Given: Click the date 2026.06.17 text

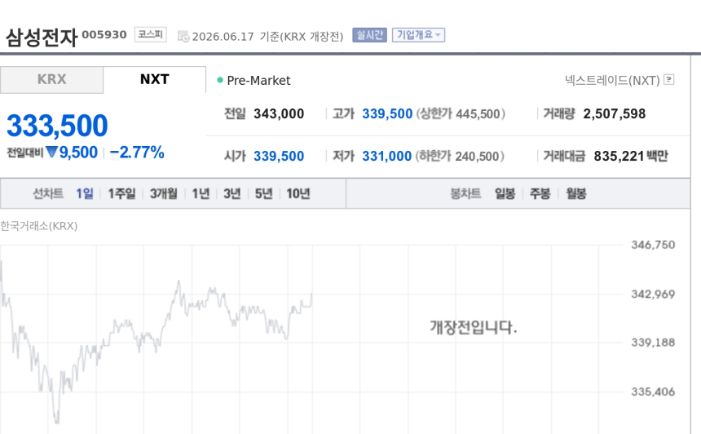Looking at the screenshot, I should (x=223, y=37).
